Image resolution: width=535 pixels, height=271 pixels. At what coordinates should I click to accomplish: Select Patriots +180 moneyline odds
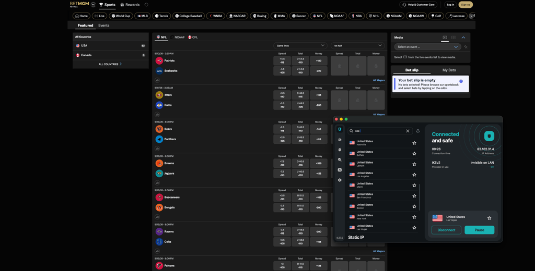[x=319, y=60]
